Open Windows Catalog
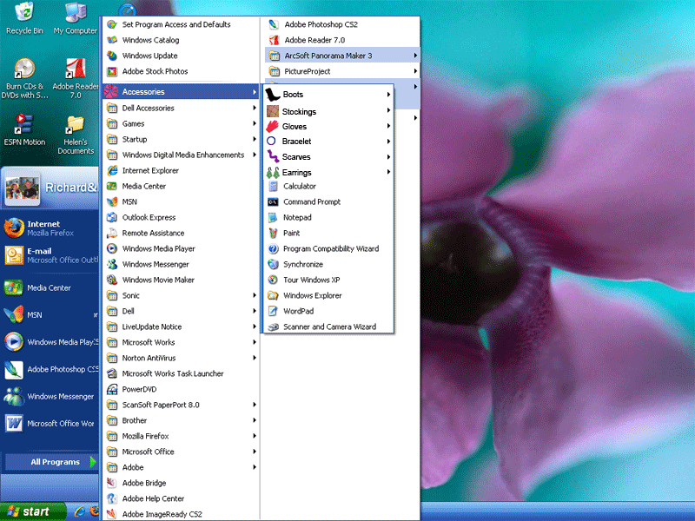Screen dimensions: 695x521 tap(181, 40)
